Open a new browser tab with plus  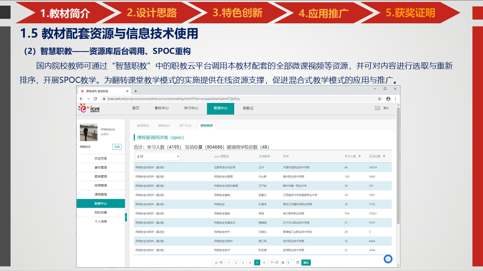136,91
